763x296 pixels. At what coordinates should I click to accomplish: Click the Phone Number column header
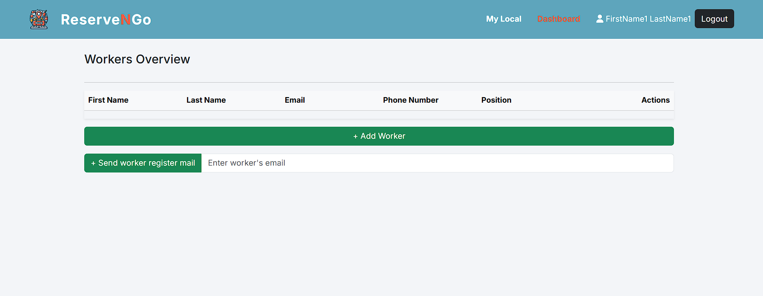coord(410,100)
